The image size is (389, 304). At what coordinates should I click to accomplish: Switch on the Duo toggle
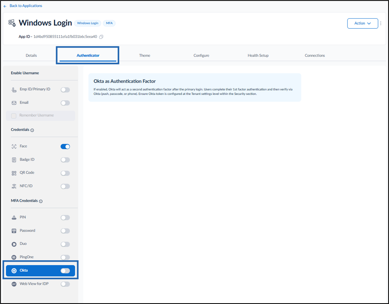pyautogui.click(x=65, y=244)
